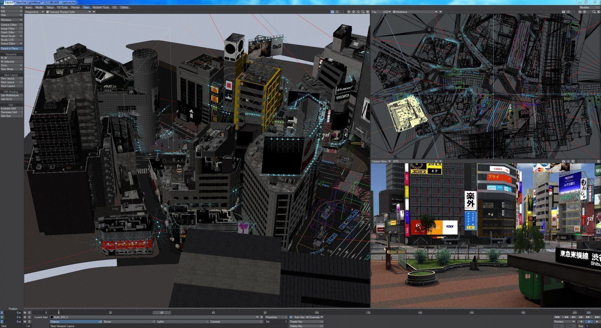Toggle Z channel button
Image resolution: width=601 pixels, height=328 pixels.
(2, 322)
